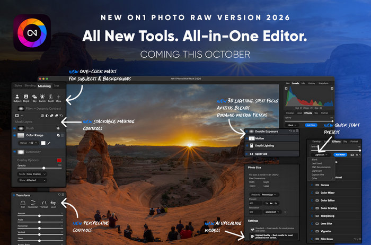The width and height of the screenshot is (371, 245).
Task: Select the Full transform keystone icon
Action: 23,203
